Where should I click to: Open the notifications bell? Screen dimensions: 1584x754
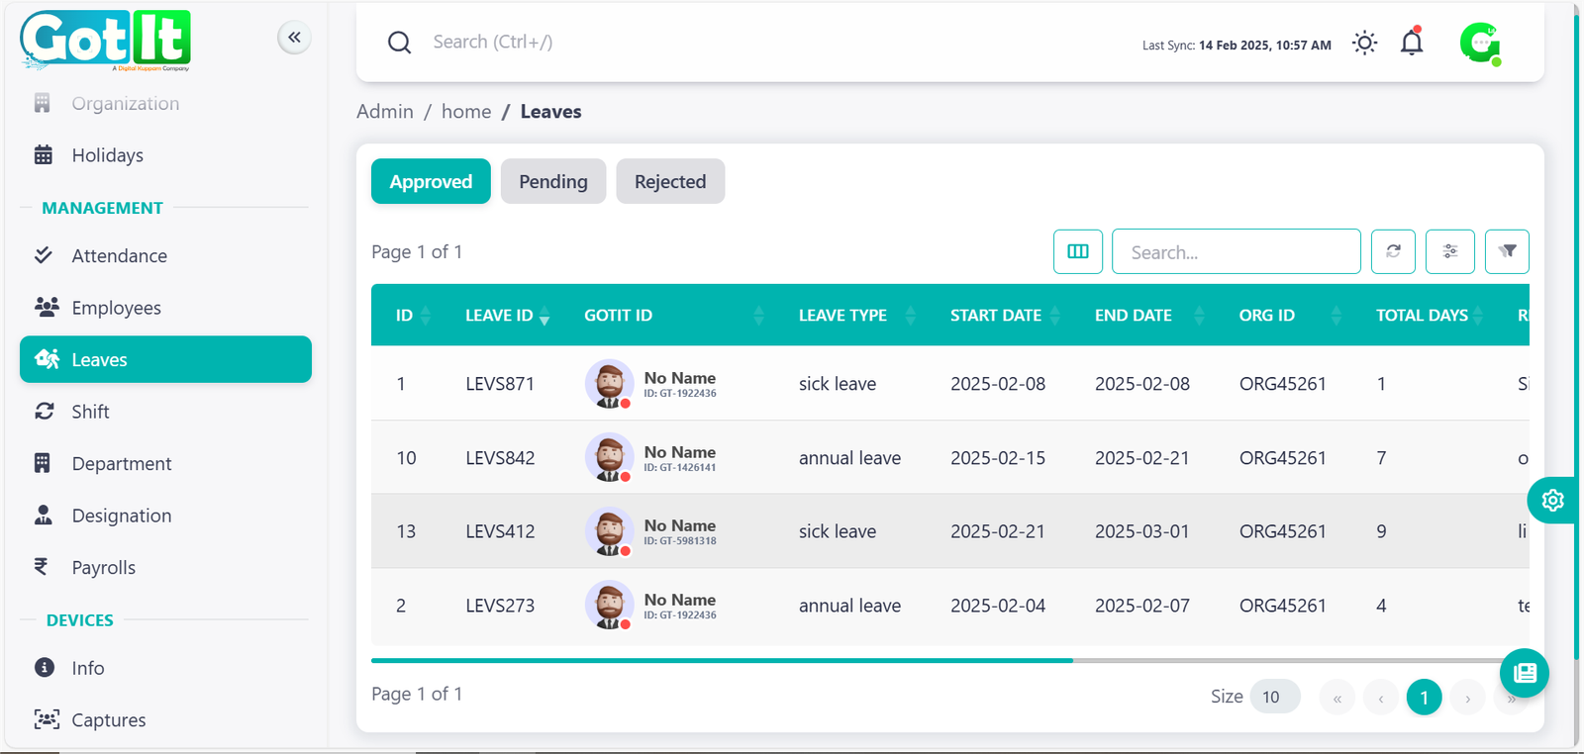click(x=1412, y=43)
